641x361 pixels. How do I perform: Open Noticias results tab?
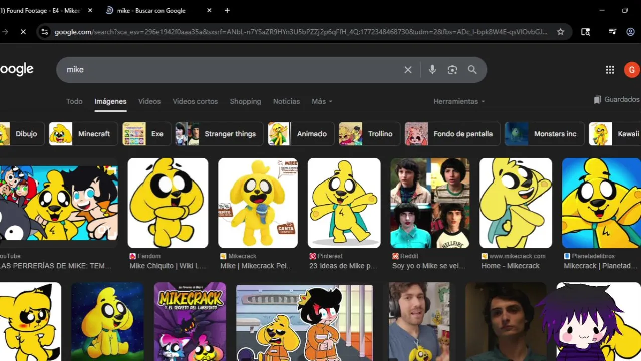(x=286, y=101)
